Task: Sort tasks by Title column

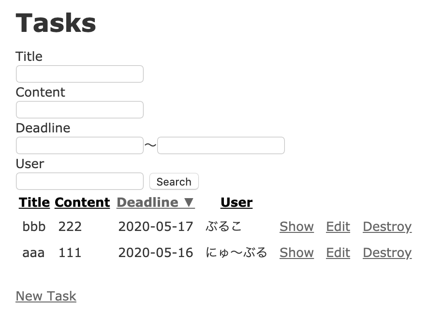Action: click(34, 202)
